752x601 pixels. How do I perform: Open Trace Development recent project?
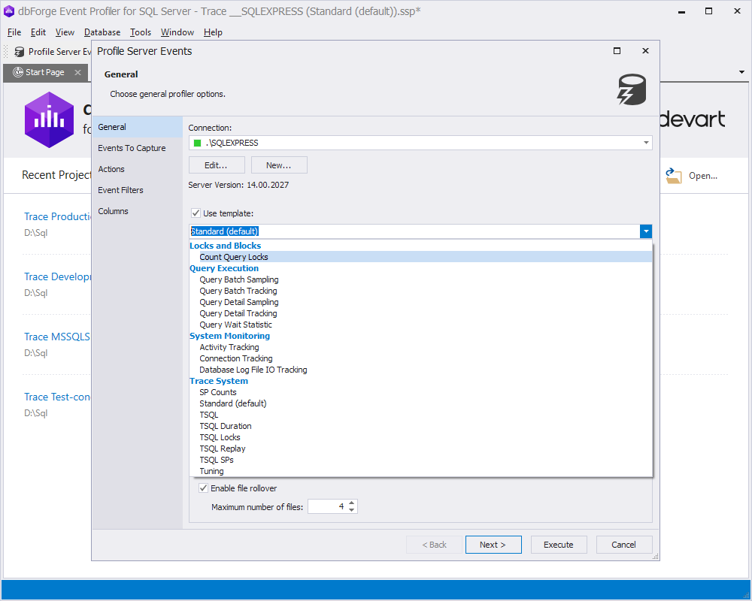58,276
